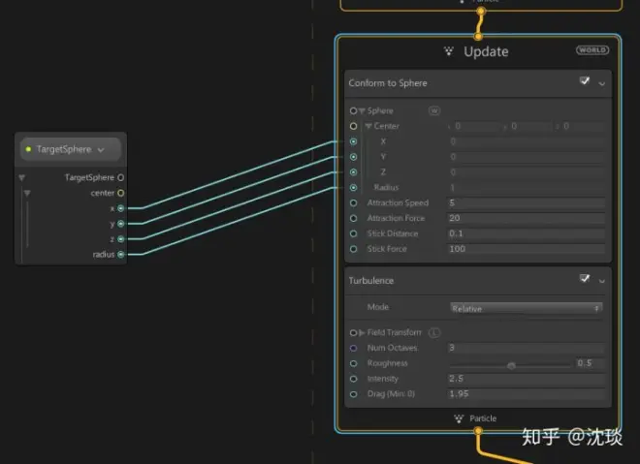640x464 pixels.
Task: Collapse the Turbulence block chevron
Action: click(601, 281)
